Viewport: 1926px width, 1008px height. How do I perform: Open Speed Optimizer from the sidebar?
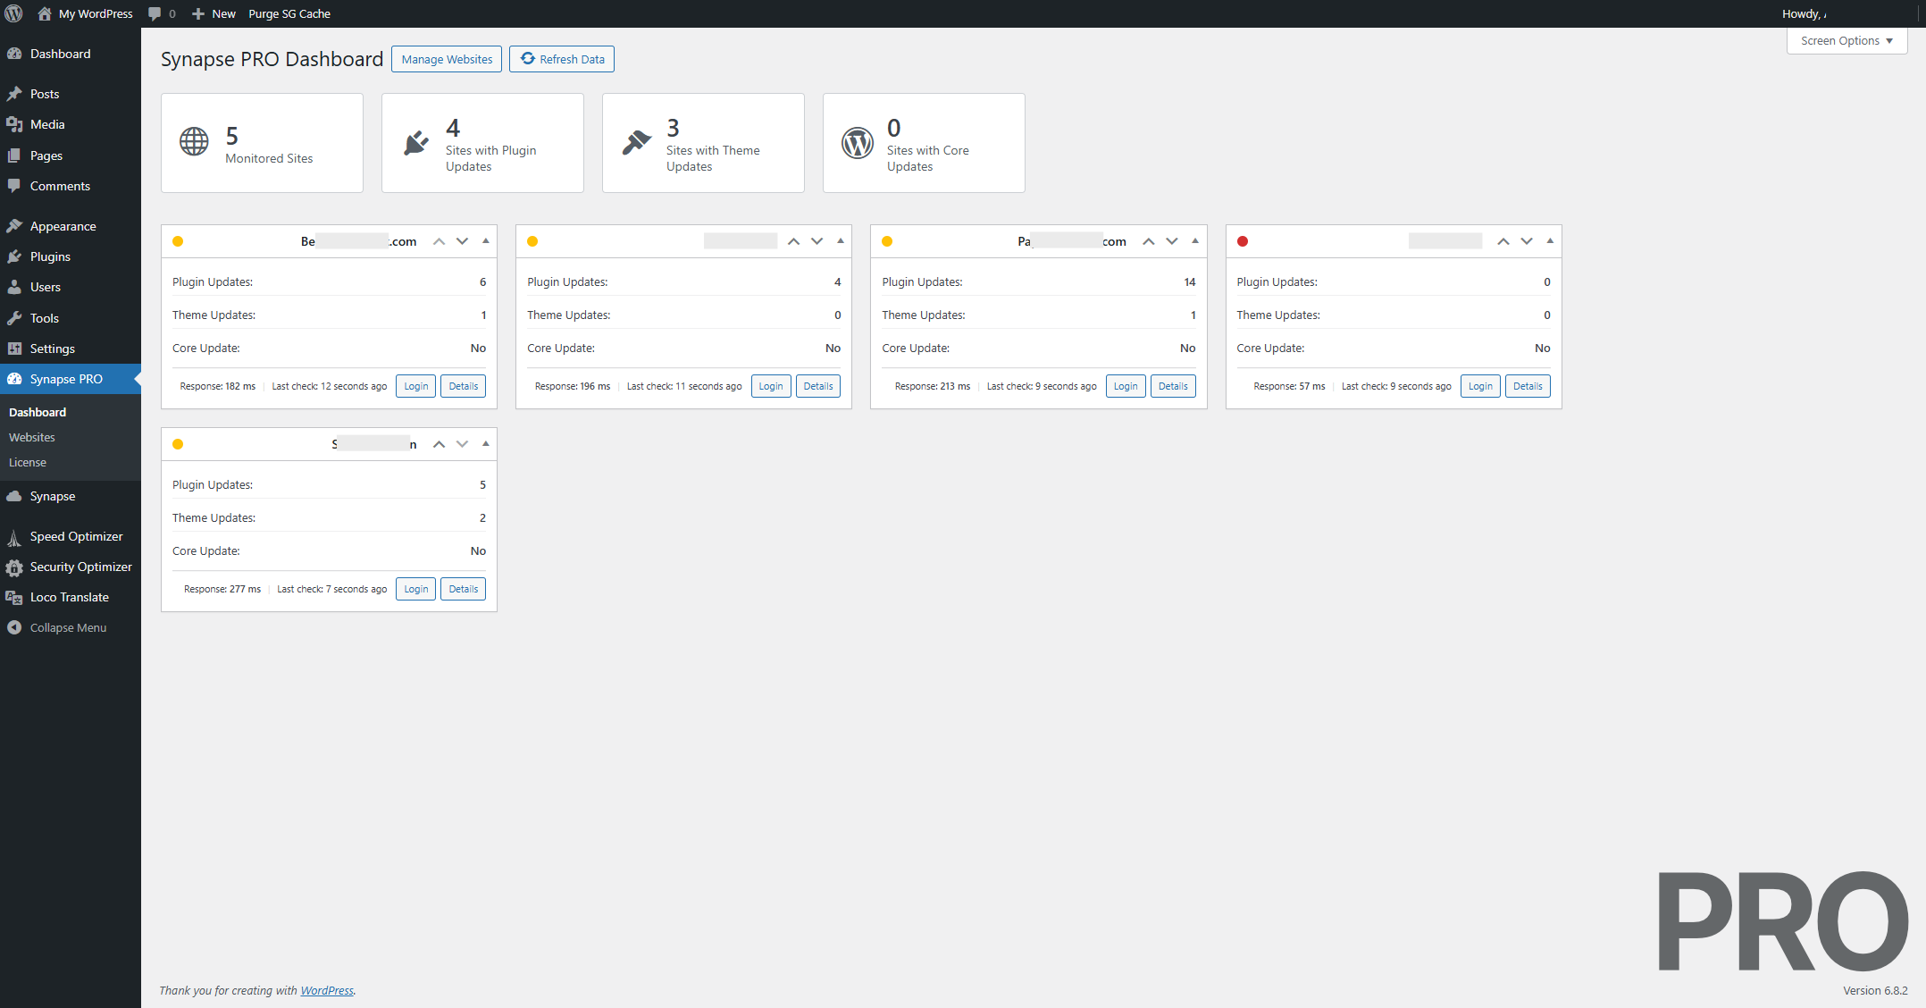(x=76, y=536)
